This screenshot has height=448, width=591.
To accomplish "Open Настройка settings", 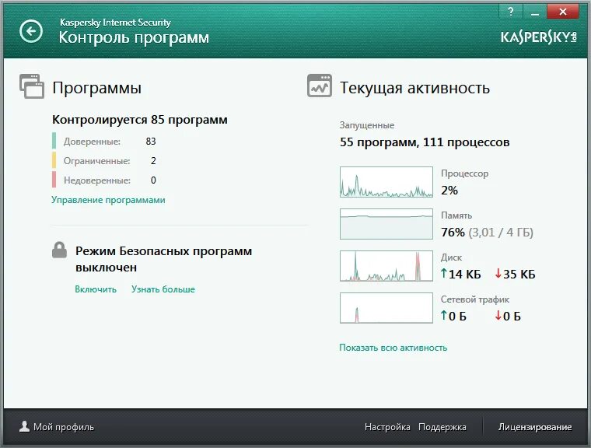I will 387,427.
